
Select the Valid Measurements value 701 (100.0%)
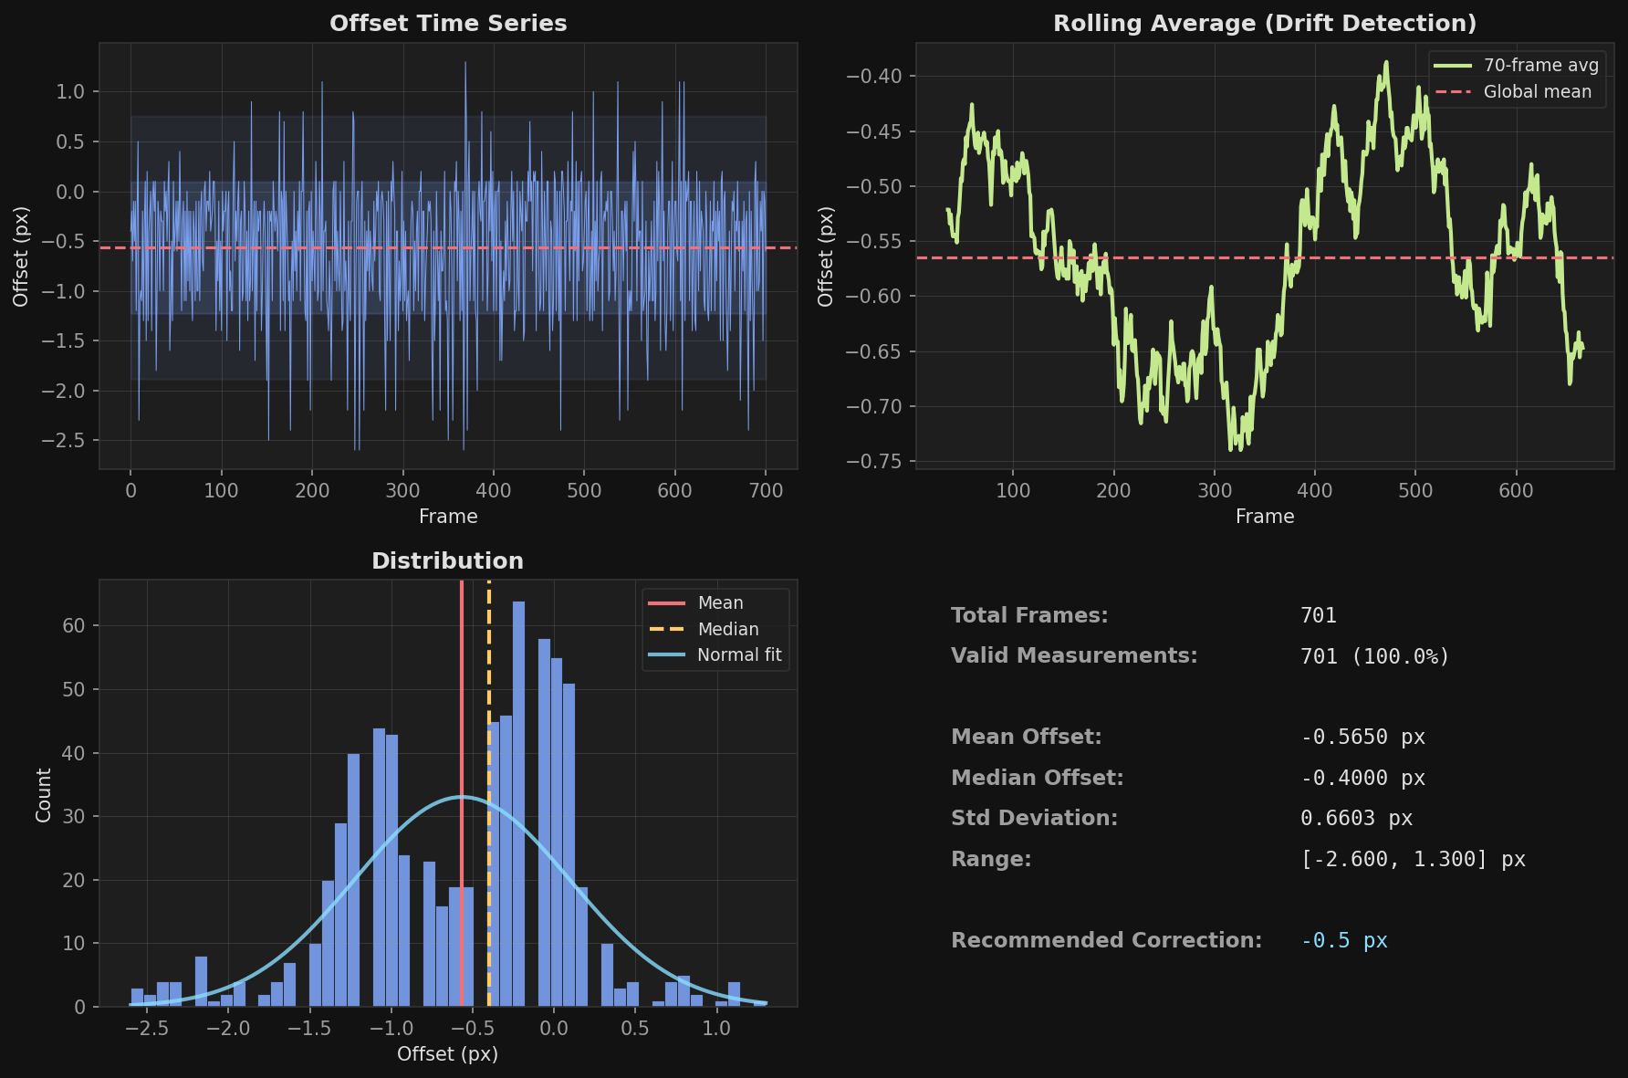[1374, 656]
